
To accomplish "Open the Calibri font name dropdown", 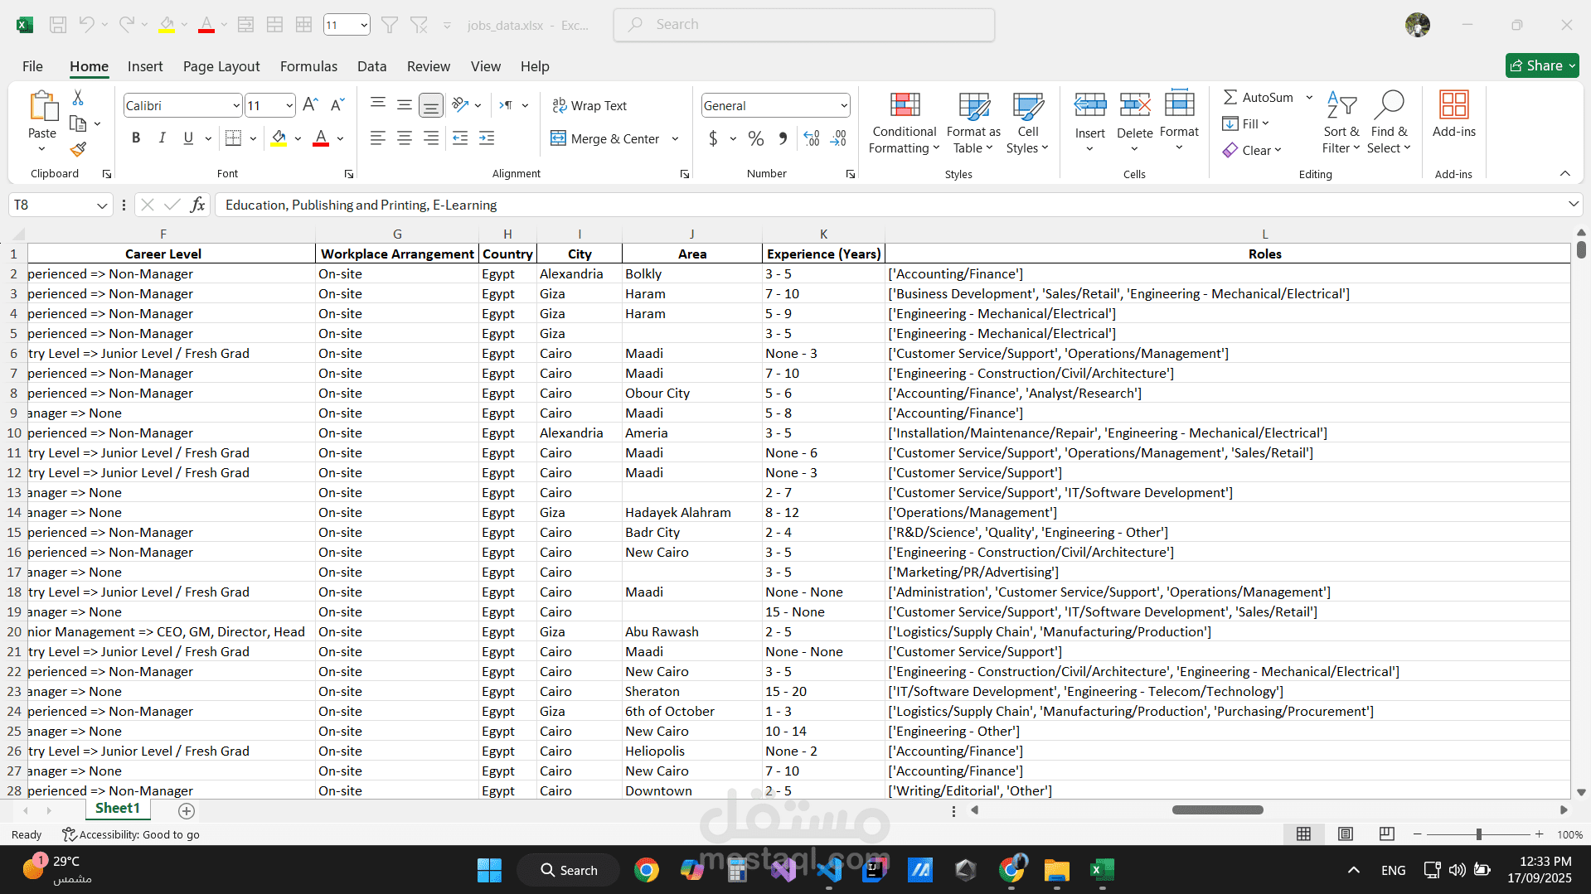I will (x=236, y=106).
